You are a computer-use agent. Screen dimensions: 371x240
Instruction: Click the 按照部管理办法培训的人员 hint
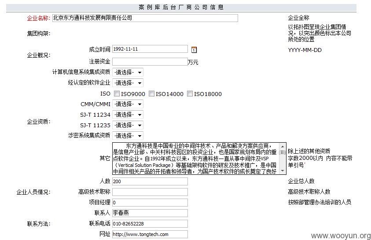click(x=320, y=203)
